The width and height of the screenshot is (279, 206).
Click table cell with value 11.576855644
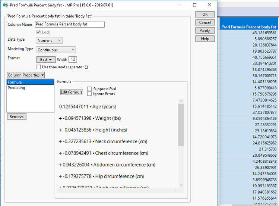248,198
